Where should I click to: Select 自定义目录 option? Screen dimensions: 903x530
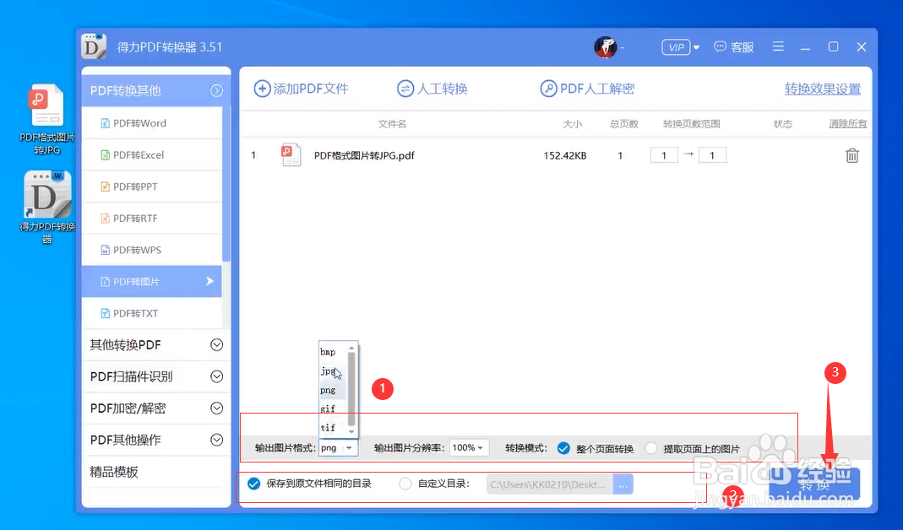click(x=405, y=484)
